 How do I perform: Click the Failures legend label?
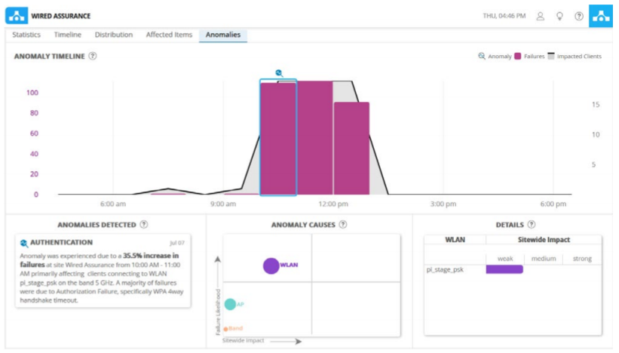(x=534, y=57)
